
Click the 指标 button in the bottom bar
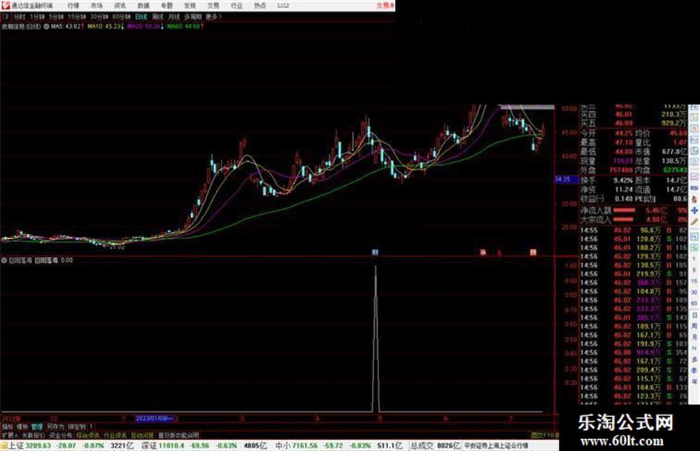point(7,427)
